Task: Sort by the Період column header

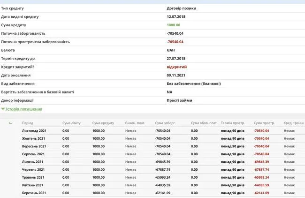Action: [28, 123]
